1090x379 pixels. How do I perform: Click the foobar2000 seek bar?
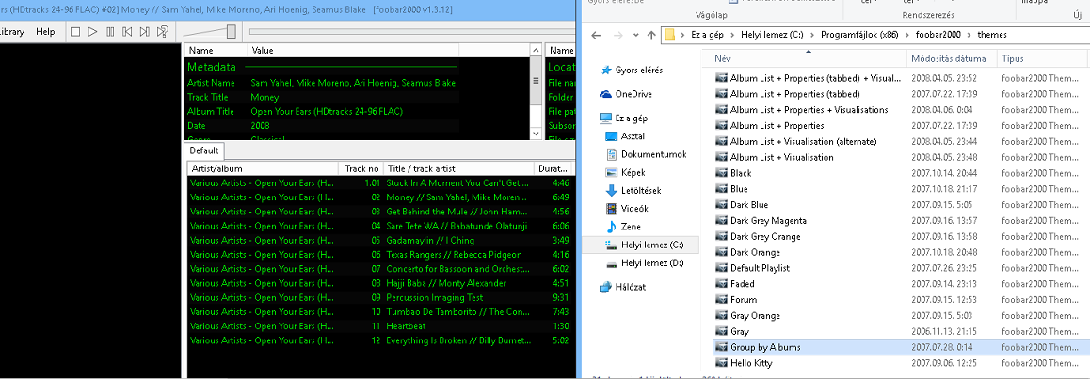point(412,32)
